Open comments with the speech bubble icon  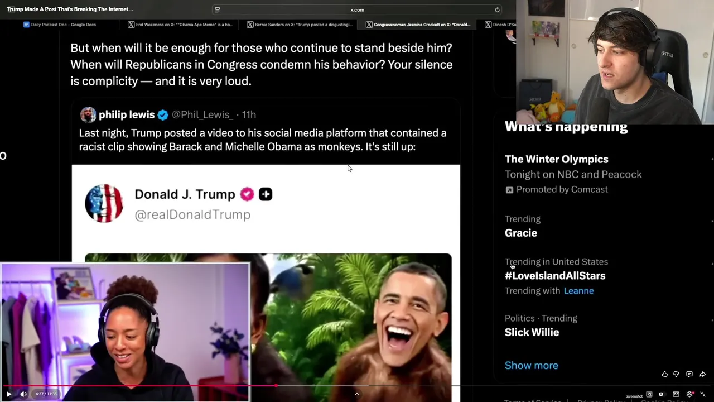tap(689, 374)
